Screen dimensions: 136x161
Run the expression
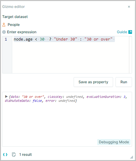click(x=124, y=82)
